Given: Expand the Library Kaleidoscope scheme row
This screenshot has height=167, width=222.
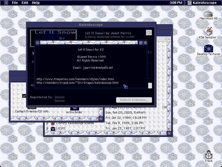Looking at the screenshot, I should [47, 123].
